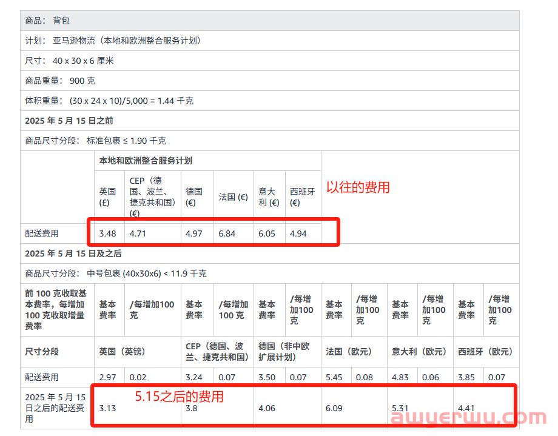558x436 pixels.
Task: Click the 2025 年 5 月 15 日及之后 header
Action: pyautogui.click(x=73, y=253)
